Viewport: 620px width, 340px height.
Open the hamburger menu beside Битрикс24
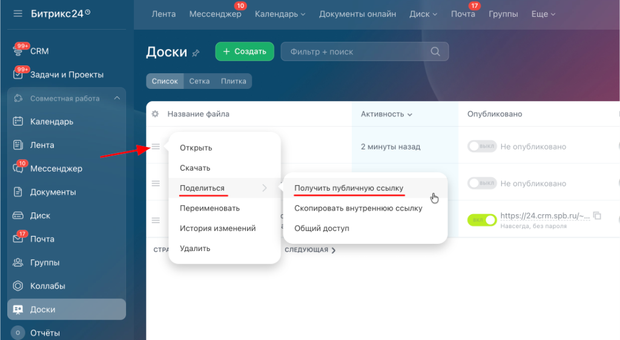click(18, 14)
